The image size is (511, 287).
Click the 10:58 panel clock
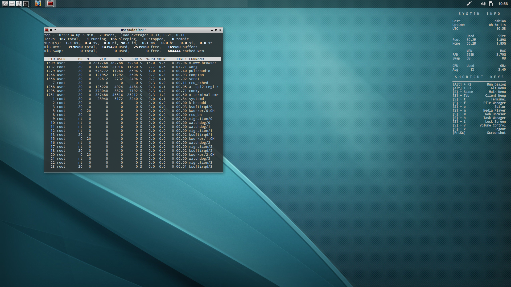pyautogui.click(x=503, y=4)
